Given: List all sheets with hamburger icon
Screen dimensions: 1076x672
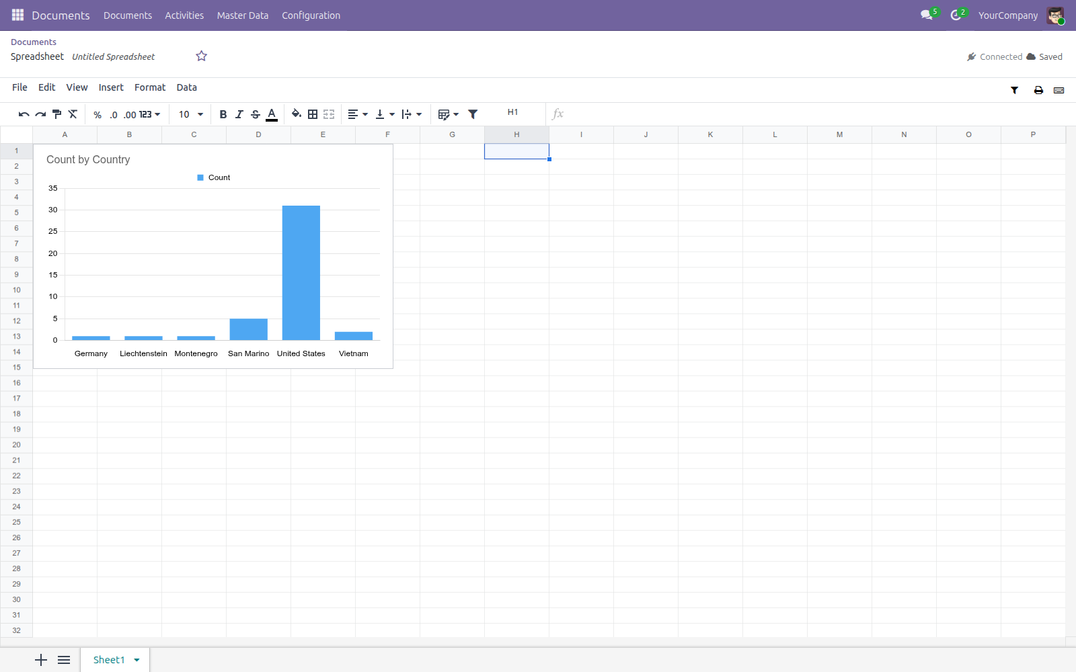Looking at the screenshot, I should (64, 660).
